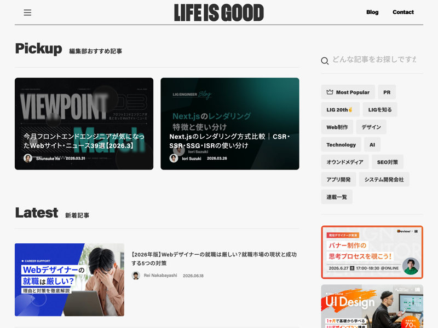Click the search magnifier icon
Screen dimensions: 438x328
pos(325,61)
